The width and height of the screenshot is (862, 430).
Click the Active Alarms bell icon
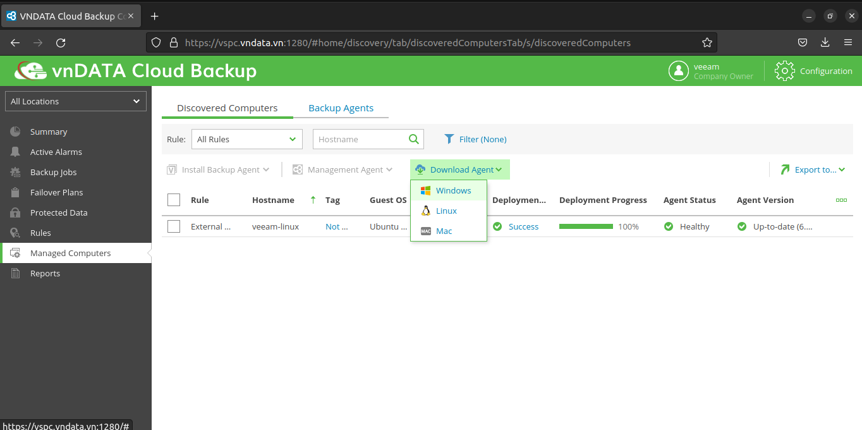(16, 152)
